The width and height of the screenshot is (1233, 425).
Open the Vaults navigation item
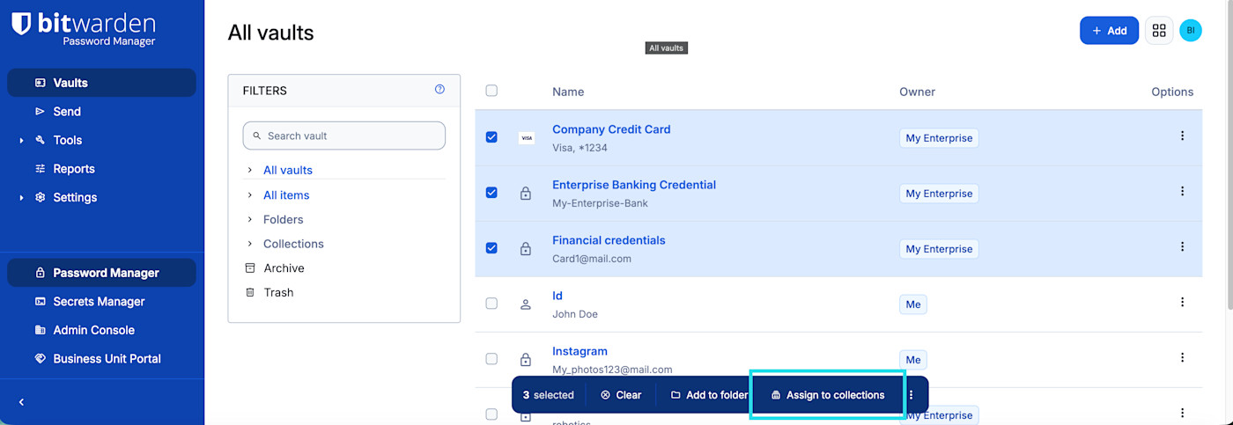click(x=101, y=83)
